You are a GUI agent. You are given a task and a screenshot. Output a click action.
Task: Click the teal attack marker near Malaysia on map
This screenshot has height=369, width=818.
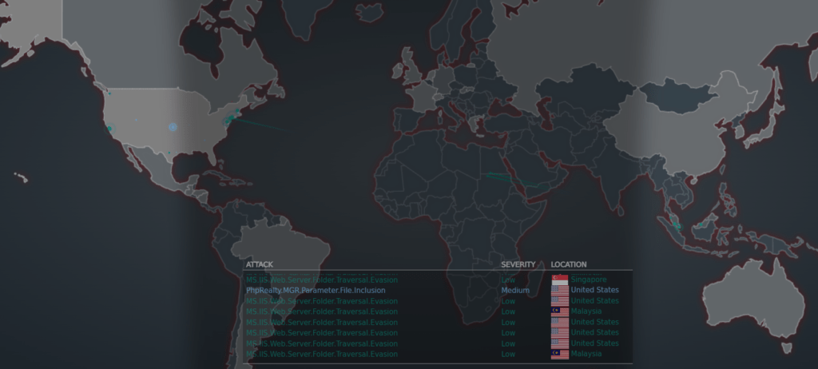677,226
